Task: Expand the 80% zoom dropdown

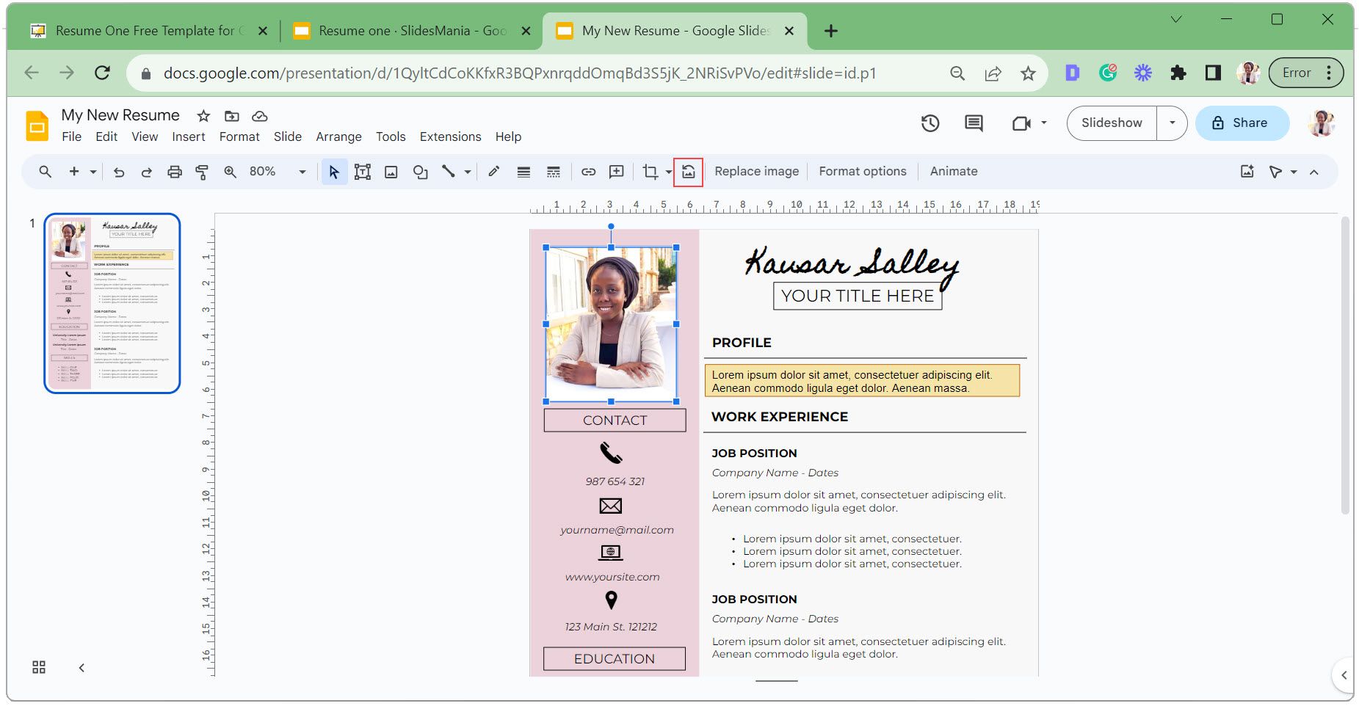Action: coord(302,172)
